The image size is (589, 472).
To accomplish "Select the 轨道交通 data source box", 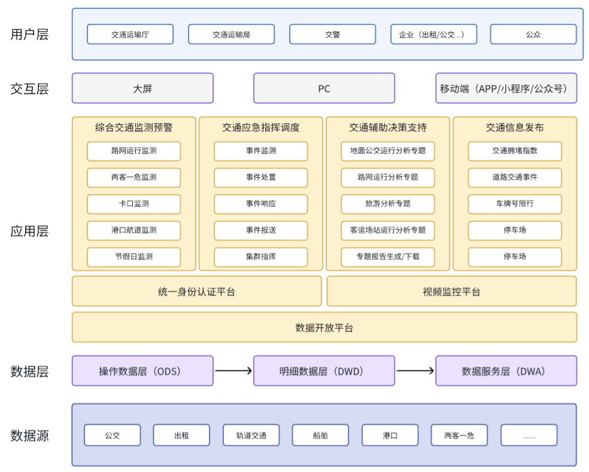I will pos(251,436).
